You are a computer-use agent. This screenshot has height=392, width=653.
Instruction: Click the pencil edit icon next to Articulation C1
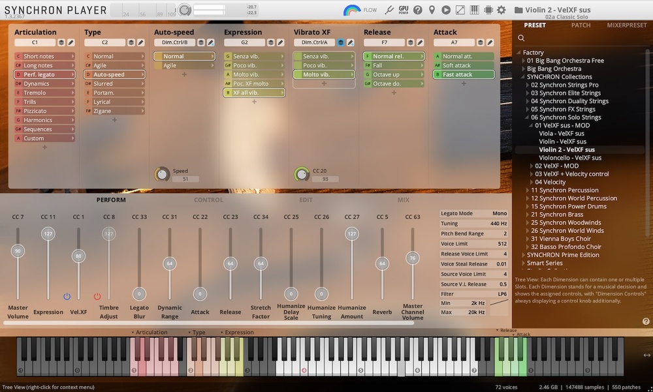71,42
